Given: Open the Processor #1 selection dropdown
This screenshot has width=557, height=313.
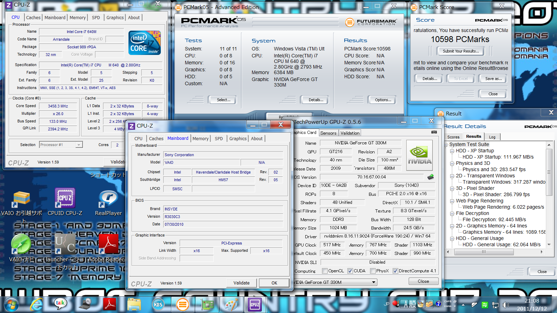Looking at the screenshot, I should [x=61, y=145].
